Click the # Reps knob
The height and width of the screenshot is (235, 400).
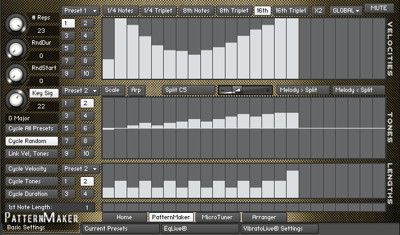16,24
